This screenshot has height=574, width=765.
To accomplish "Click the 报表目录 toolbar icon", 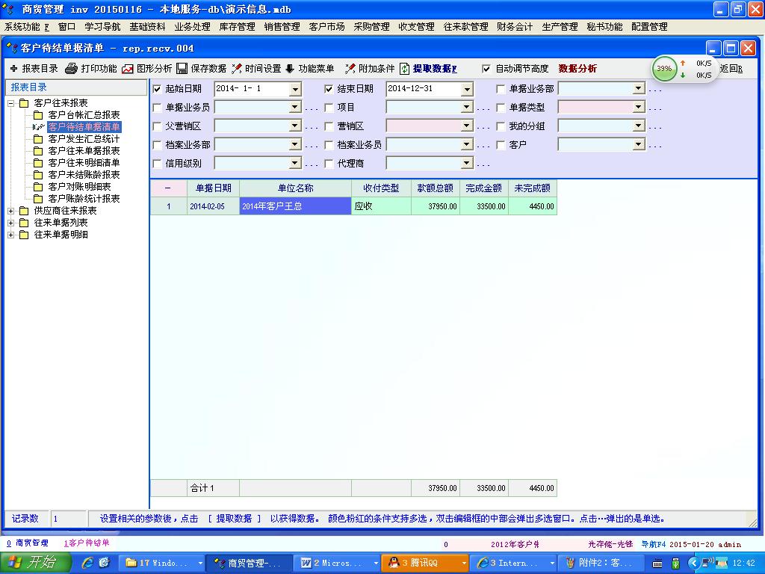I will pyautogui.click(x=13, y=69).
